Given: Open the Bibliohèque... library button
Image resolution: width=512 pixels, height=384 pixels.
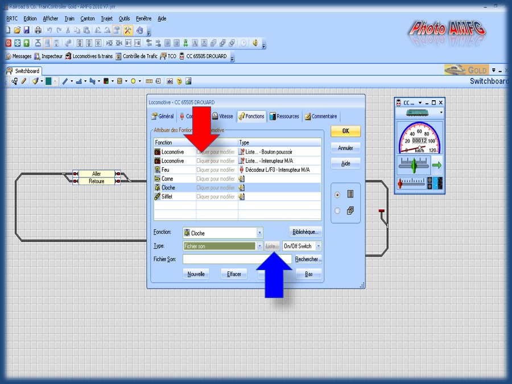Looking at the screenshot, I should pos(305,232).
